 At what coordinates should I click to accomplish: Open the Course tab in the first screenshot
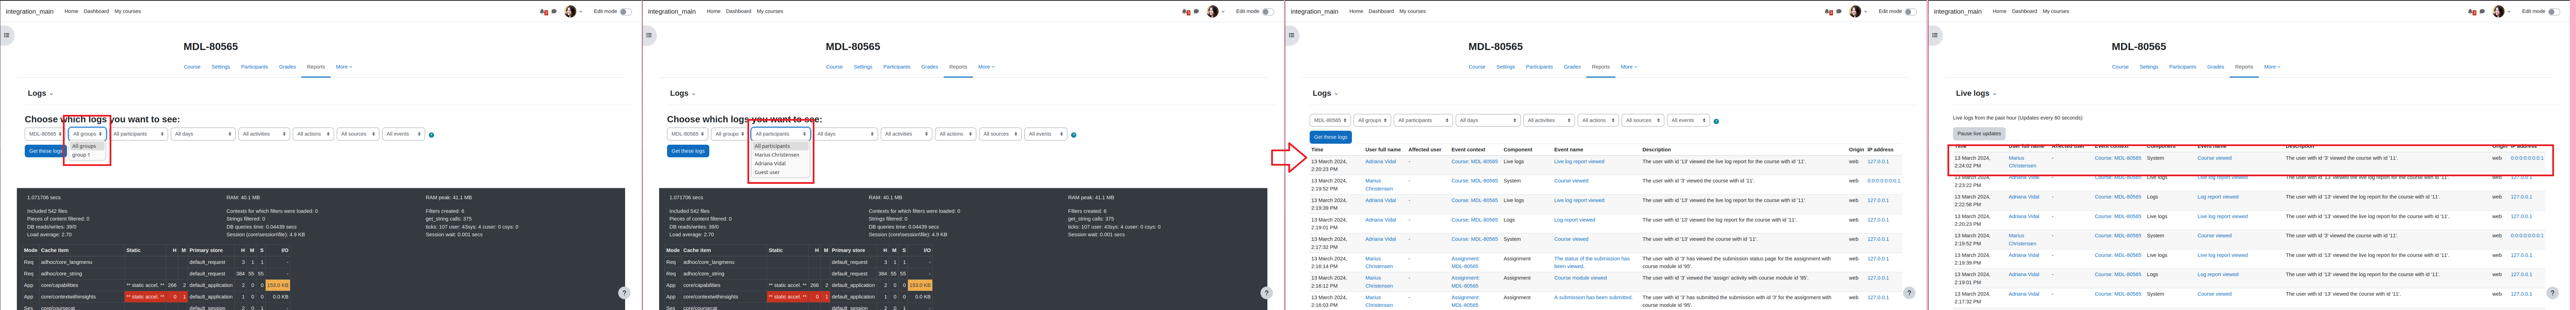click(192, 67)
